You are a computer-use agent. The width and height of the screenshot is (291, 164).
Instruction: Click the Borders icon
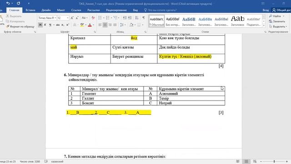point(139,25)
